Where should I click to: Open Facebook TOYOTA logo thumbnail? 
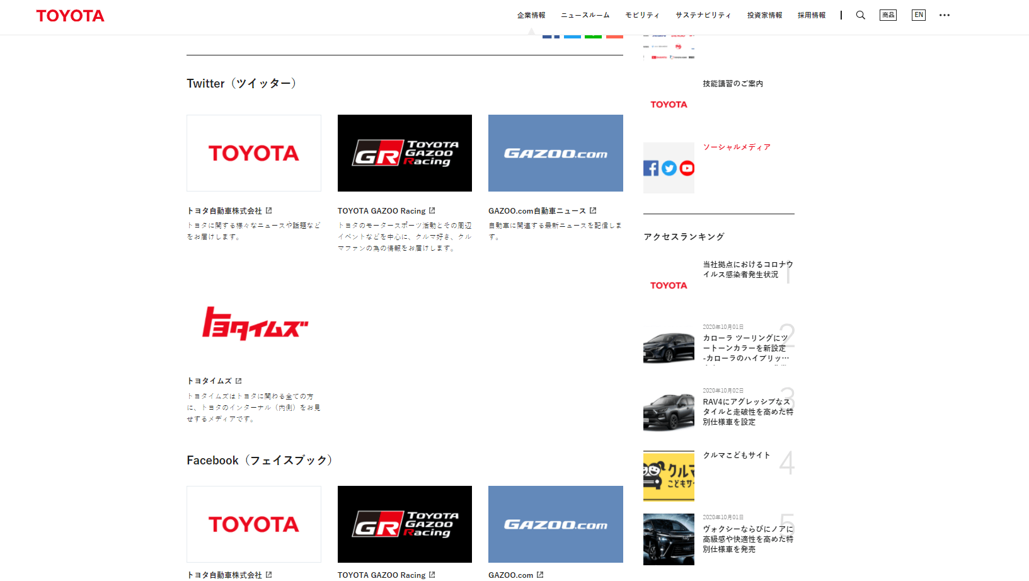(x=254, y=524)
